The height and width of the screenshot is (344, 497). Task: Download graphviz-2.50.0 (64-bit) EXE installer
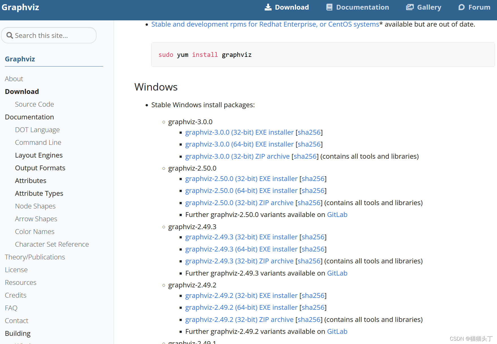[x=241, y=191]
